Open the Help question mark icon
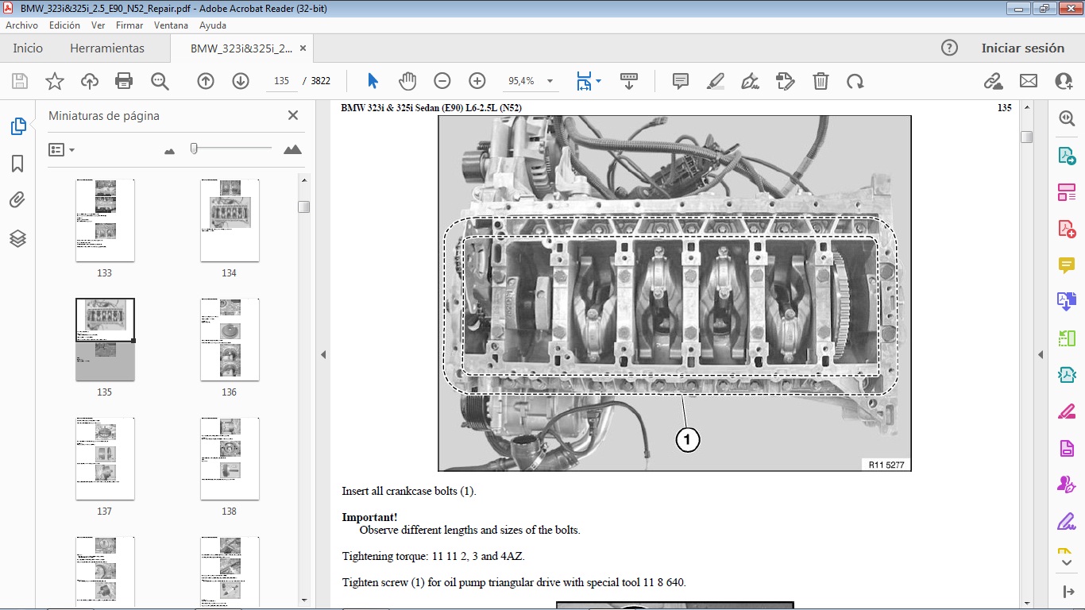 [949, 48]
